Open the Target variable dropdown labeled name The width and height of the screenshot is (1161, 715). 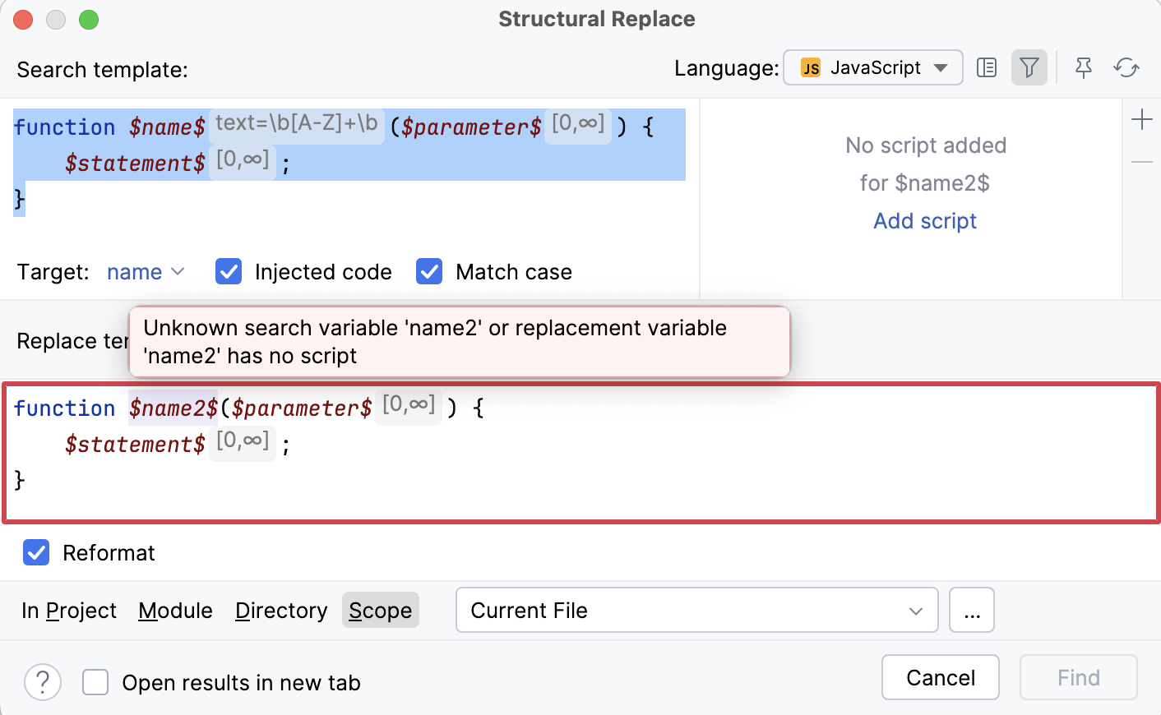coord(145,271)
